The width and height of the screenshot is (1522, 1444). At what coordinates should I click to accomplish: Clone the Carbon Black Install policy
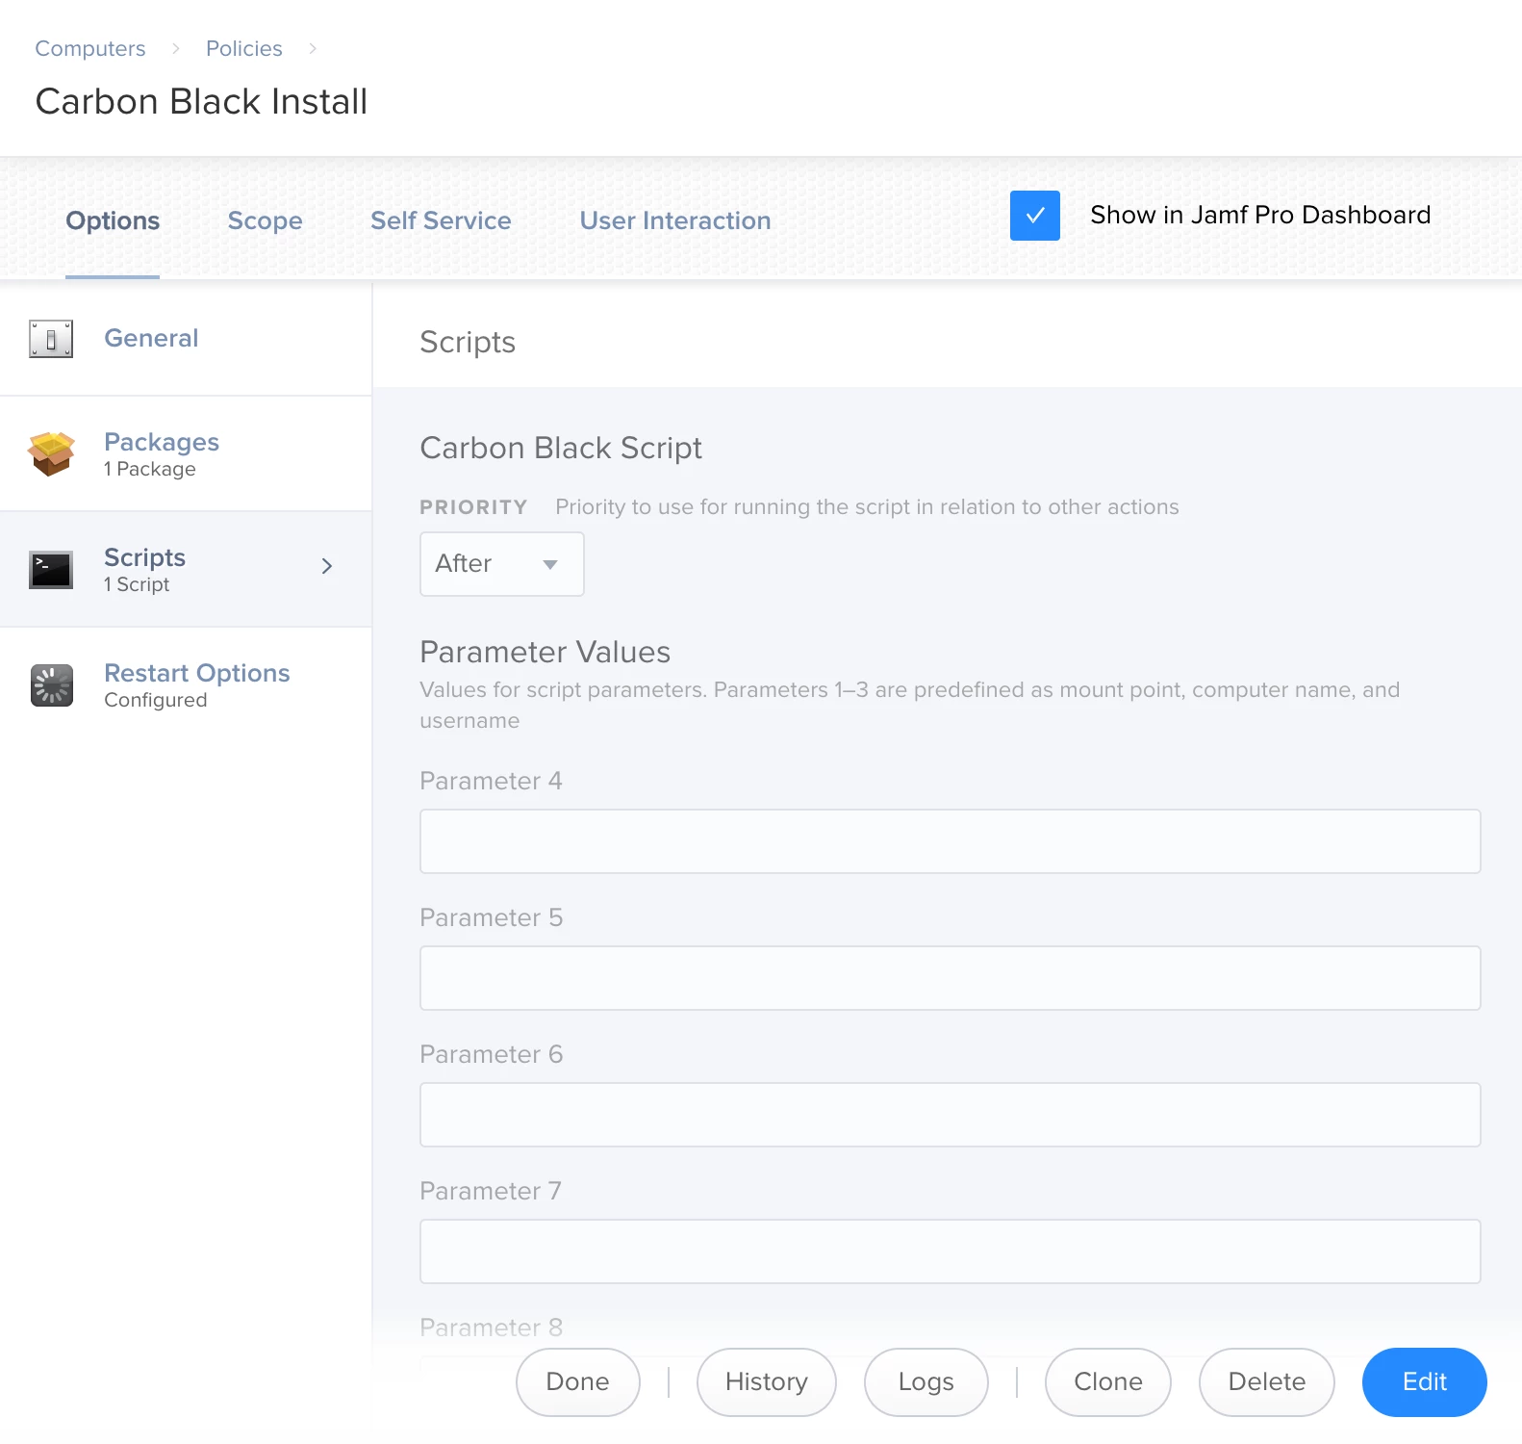tap(1108, 1382)
